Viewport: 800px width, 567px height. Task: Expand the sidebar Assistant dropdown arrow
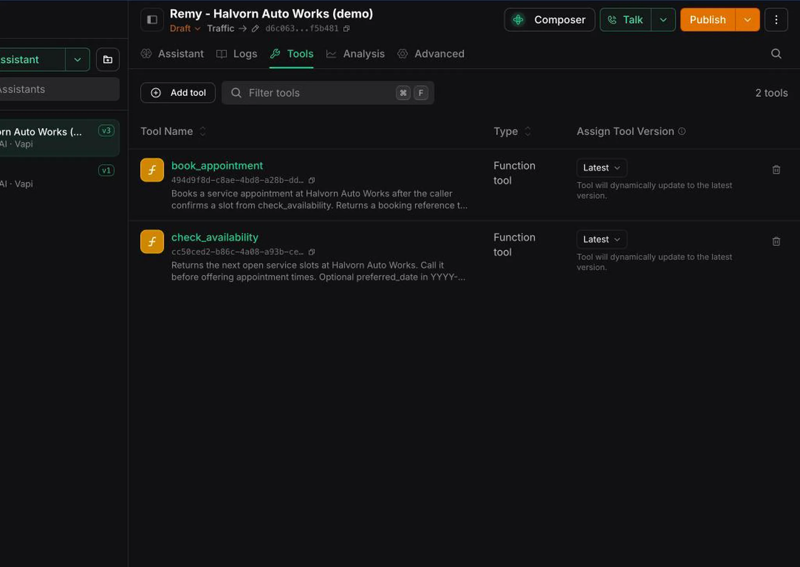(x=77, y=59)
